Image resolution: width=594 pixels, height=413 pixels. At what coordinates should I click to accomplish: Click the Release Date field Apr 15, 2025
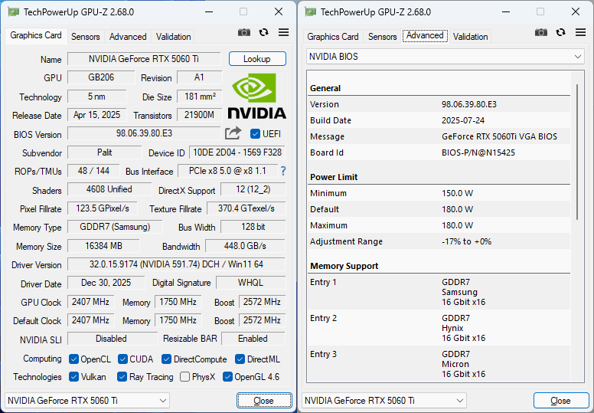tap(96, 115)
